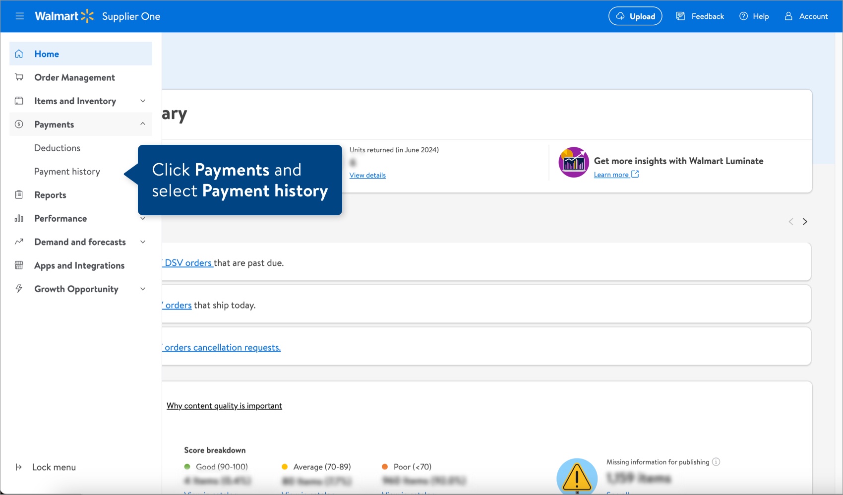Open Reports via its document icon
This screenshot has width=843, height=495.
[x=19, y=194]
